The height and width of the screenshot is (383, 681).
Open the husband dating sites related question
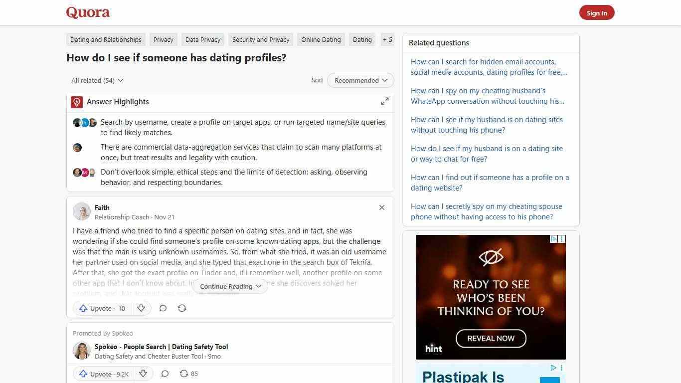(487, 125)
